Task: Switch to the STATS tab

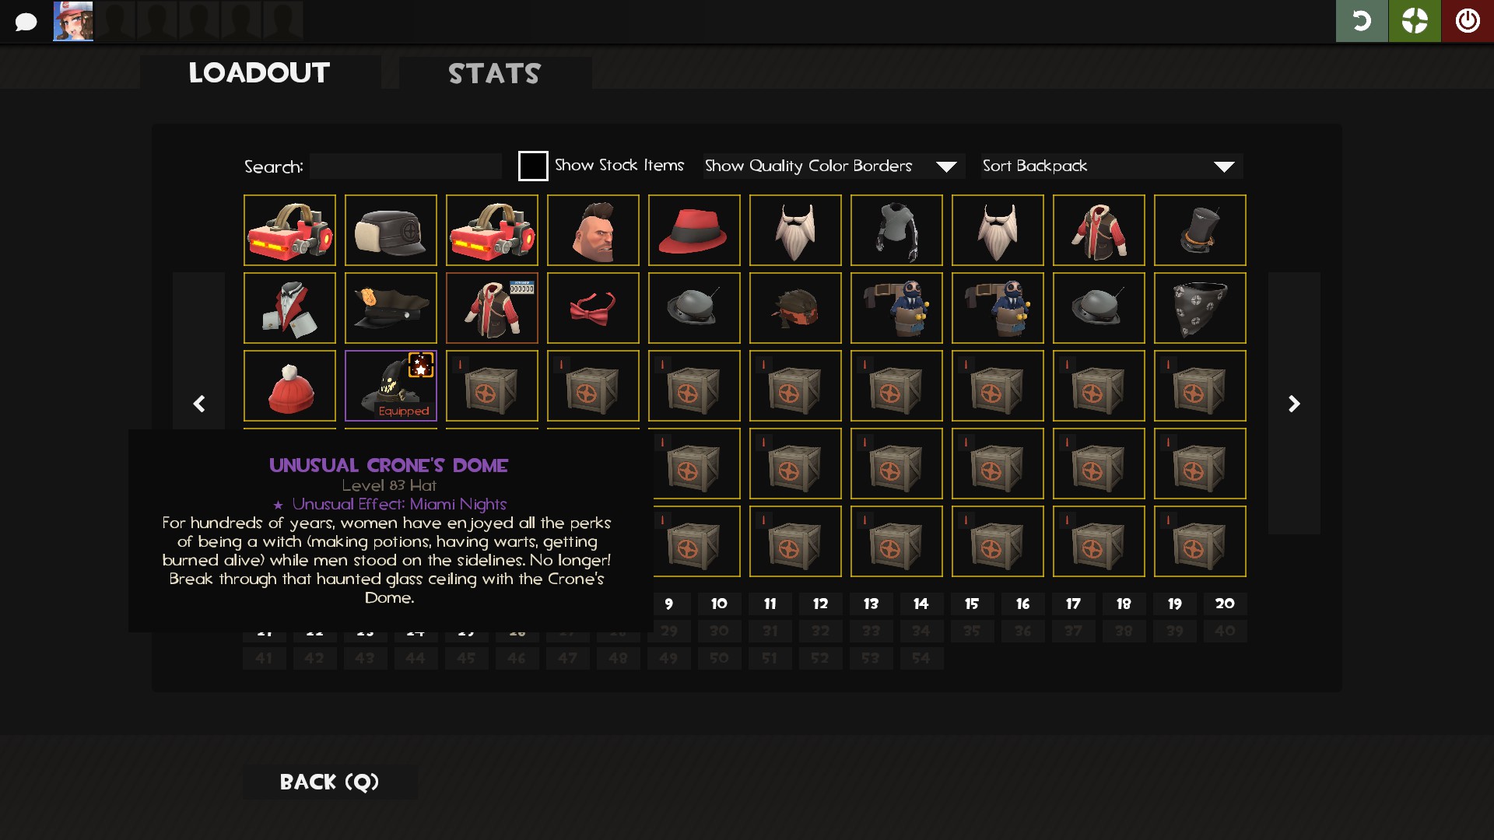Action: point(495,73)
